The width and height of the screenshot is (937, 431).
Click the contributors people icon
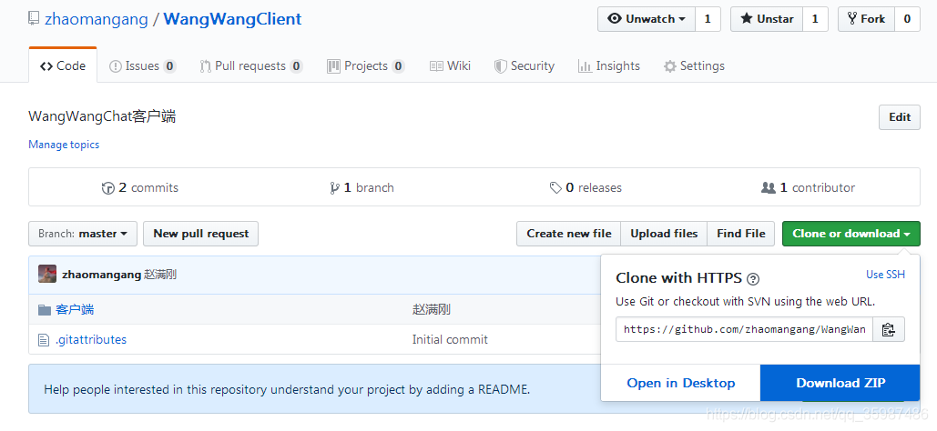pos(768,187)
